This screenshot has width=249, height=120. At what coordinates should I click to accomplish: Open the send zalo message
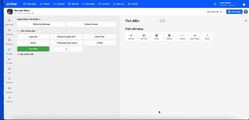tap(33, 37)
